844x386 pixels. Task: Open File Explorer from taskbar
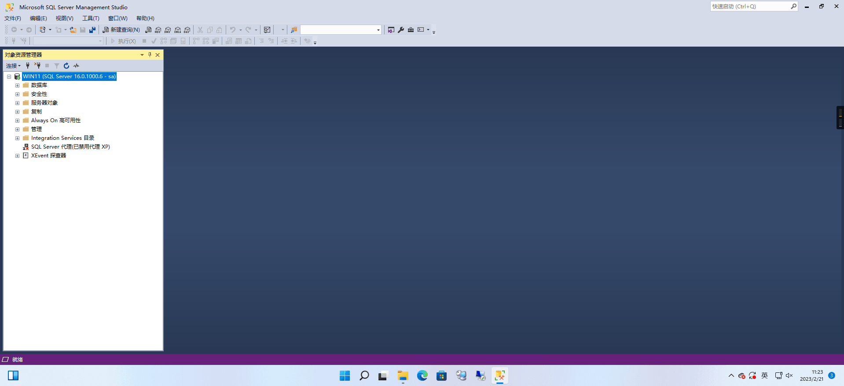click(403, 375)
